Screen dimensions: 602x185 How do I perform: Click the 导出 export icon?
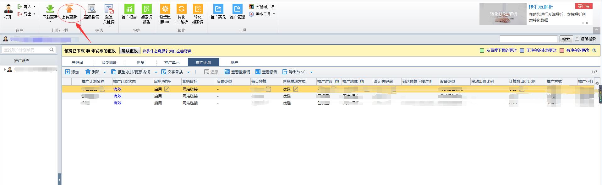tap(20, 14)
